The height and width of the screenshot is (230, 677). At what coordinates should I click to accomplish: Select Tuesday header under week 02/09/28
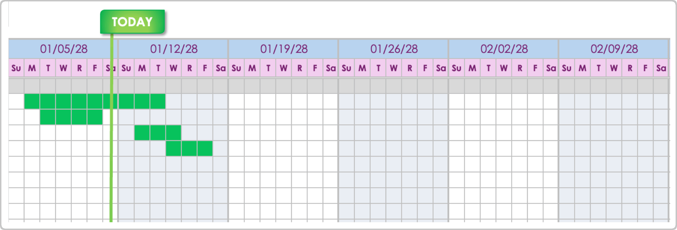click(x=598, y=68)
